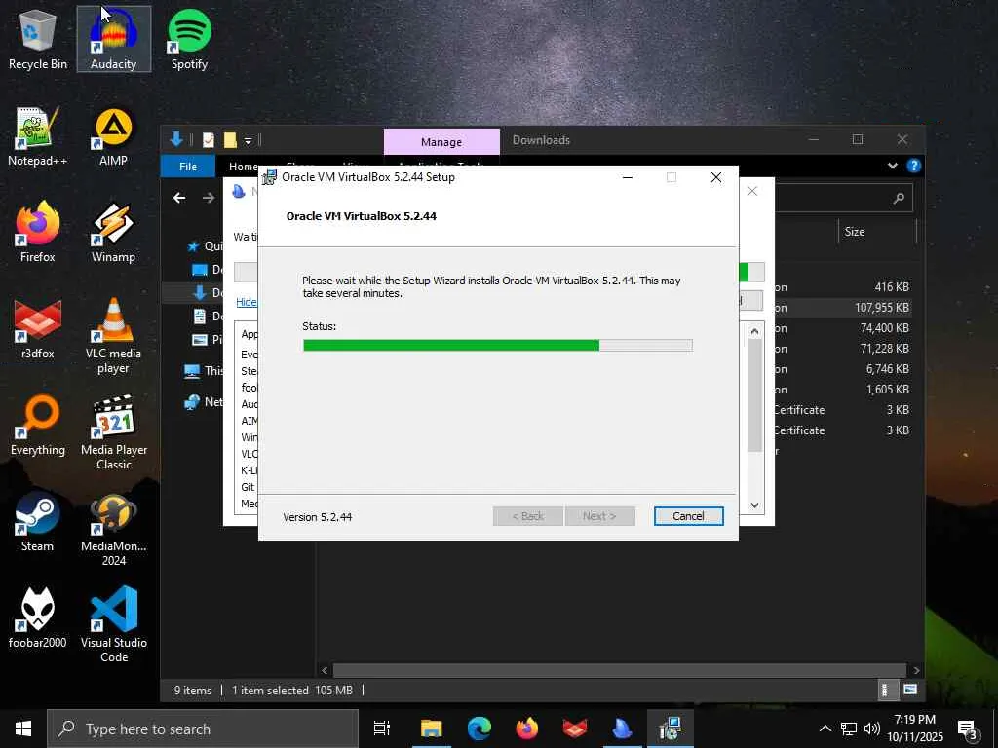
Task: Click the up arrow of details list scrollbar
Action: click(754, 331)
